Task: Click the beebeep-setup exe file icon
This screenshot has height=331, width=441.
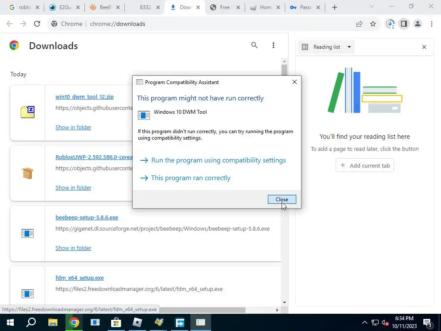Action: click(28, 233)
